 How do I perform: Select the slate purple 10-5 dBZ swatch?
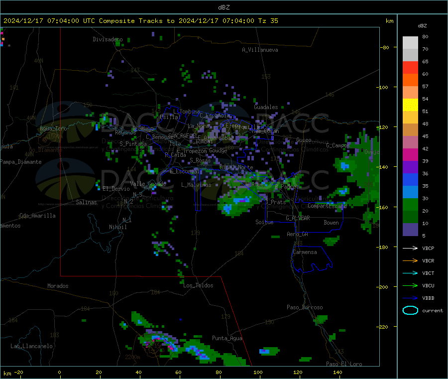point(410,230)
